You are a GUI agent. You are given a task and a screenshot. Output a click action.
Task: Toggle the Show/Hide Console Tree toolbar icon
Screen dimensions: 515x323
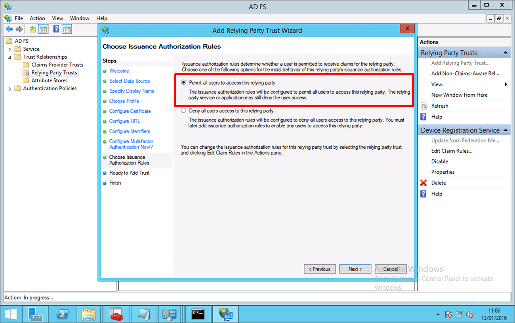point(43,29)
